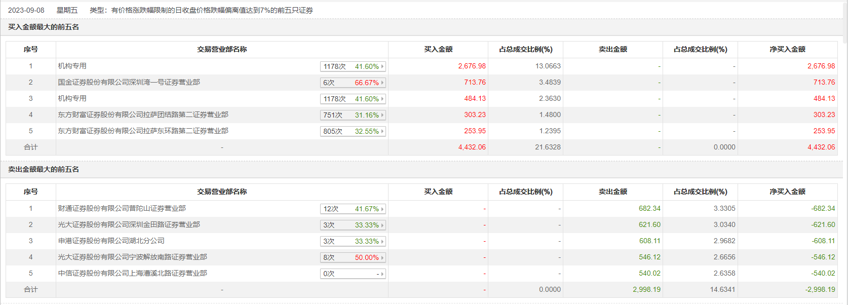Viewport: 848px width, 305px height.
Task: Open 国金证券深圳湾一号证券营业部 link
Action: [x=129, y=82]
